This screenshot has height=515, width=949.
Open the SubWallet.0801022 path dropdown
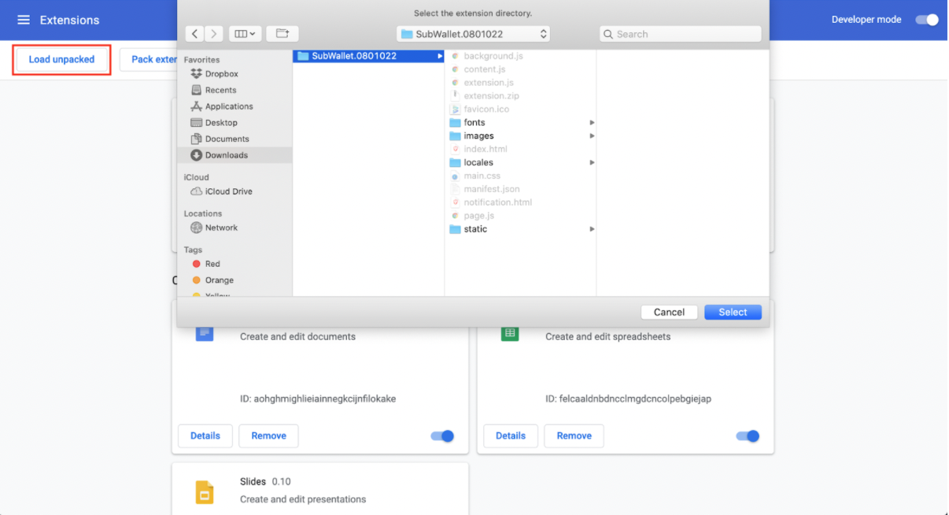pyautogui.click(x=474, y=34)
